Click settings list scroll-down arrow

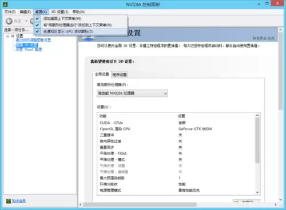[x=257, y=192]
